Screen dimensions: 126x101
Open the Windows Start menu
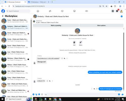[2, 99]
